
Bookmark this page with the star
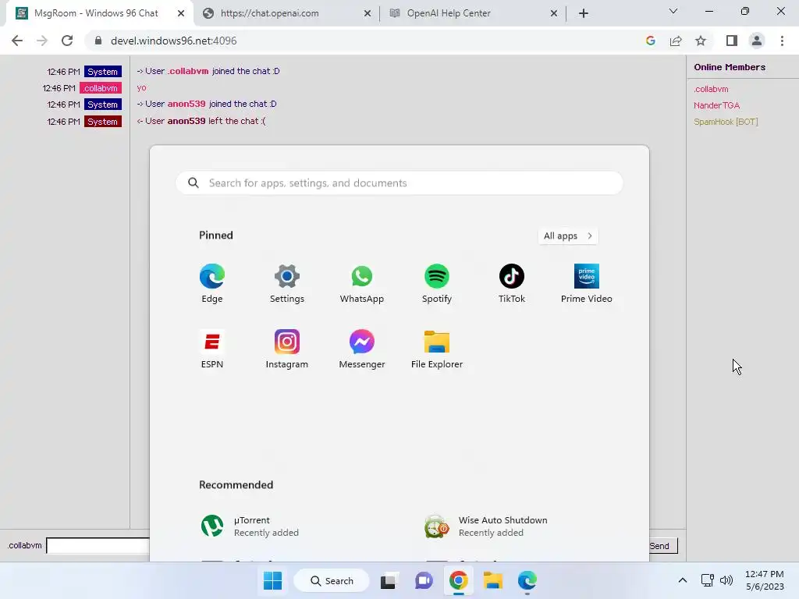click(701, 41)
